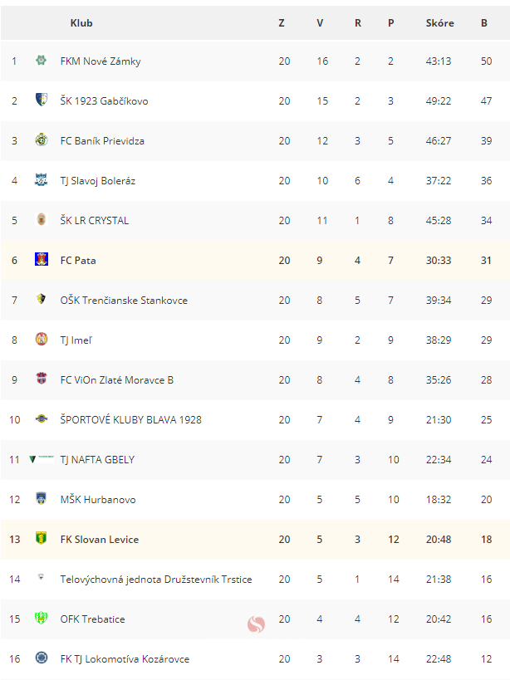Click the FC Pata blue crest
510x680 pixels.
[42, 259]
